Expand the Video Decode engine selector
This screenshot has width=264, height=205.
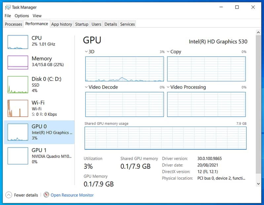(x=87, y=87)
